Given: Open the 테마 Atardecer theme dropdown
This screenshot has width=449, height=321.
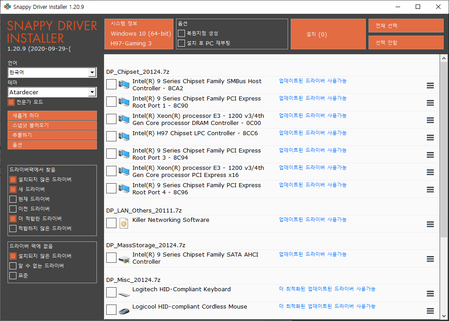Looking at the screenshot, I should coord(52,92).
